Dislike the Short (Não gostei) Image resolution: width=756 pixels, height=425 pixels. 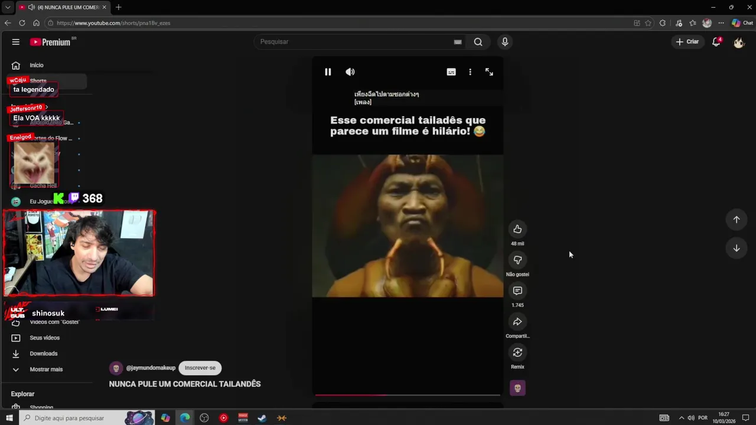point(517,260)
